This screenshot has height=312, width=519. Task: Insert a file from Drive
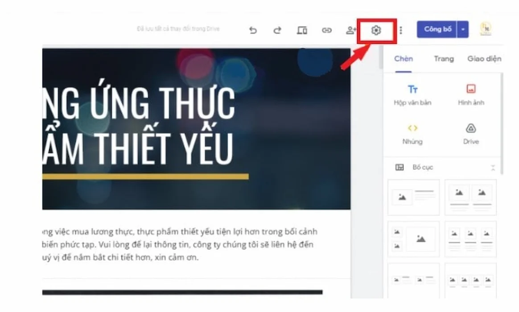point(471,134)
